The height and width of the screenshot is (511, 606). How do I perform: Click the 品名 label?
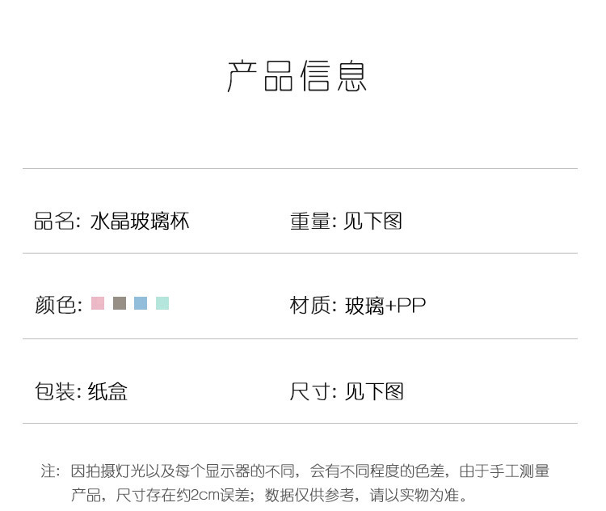(x=54, y=222)
